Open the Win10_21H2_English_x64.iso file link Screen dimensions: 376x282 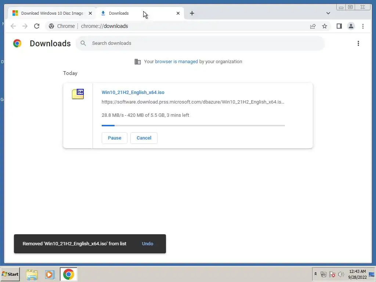[x=133, y=92]
